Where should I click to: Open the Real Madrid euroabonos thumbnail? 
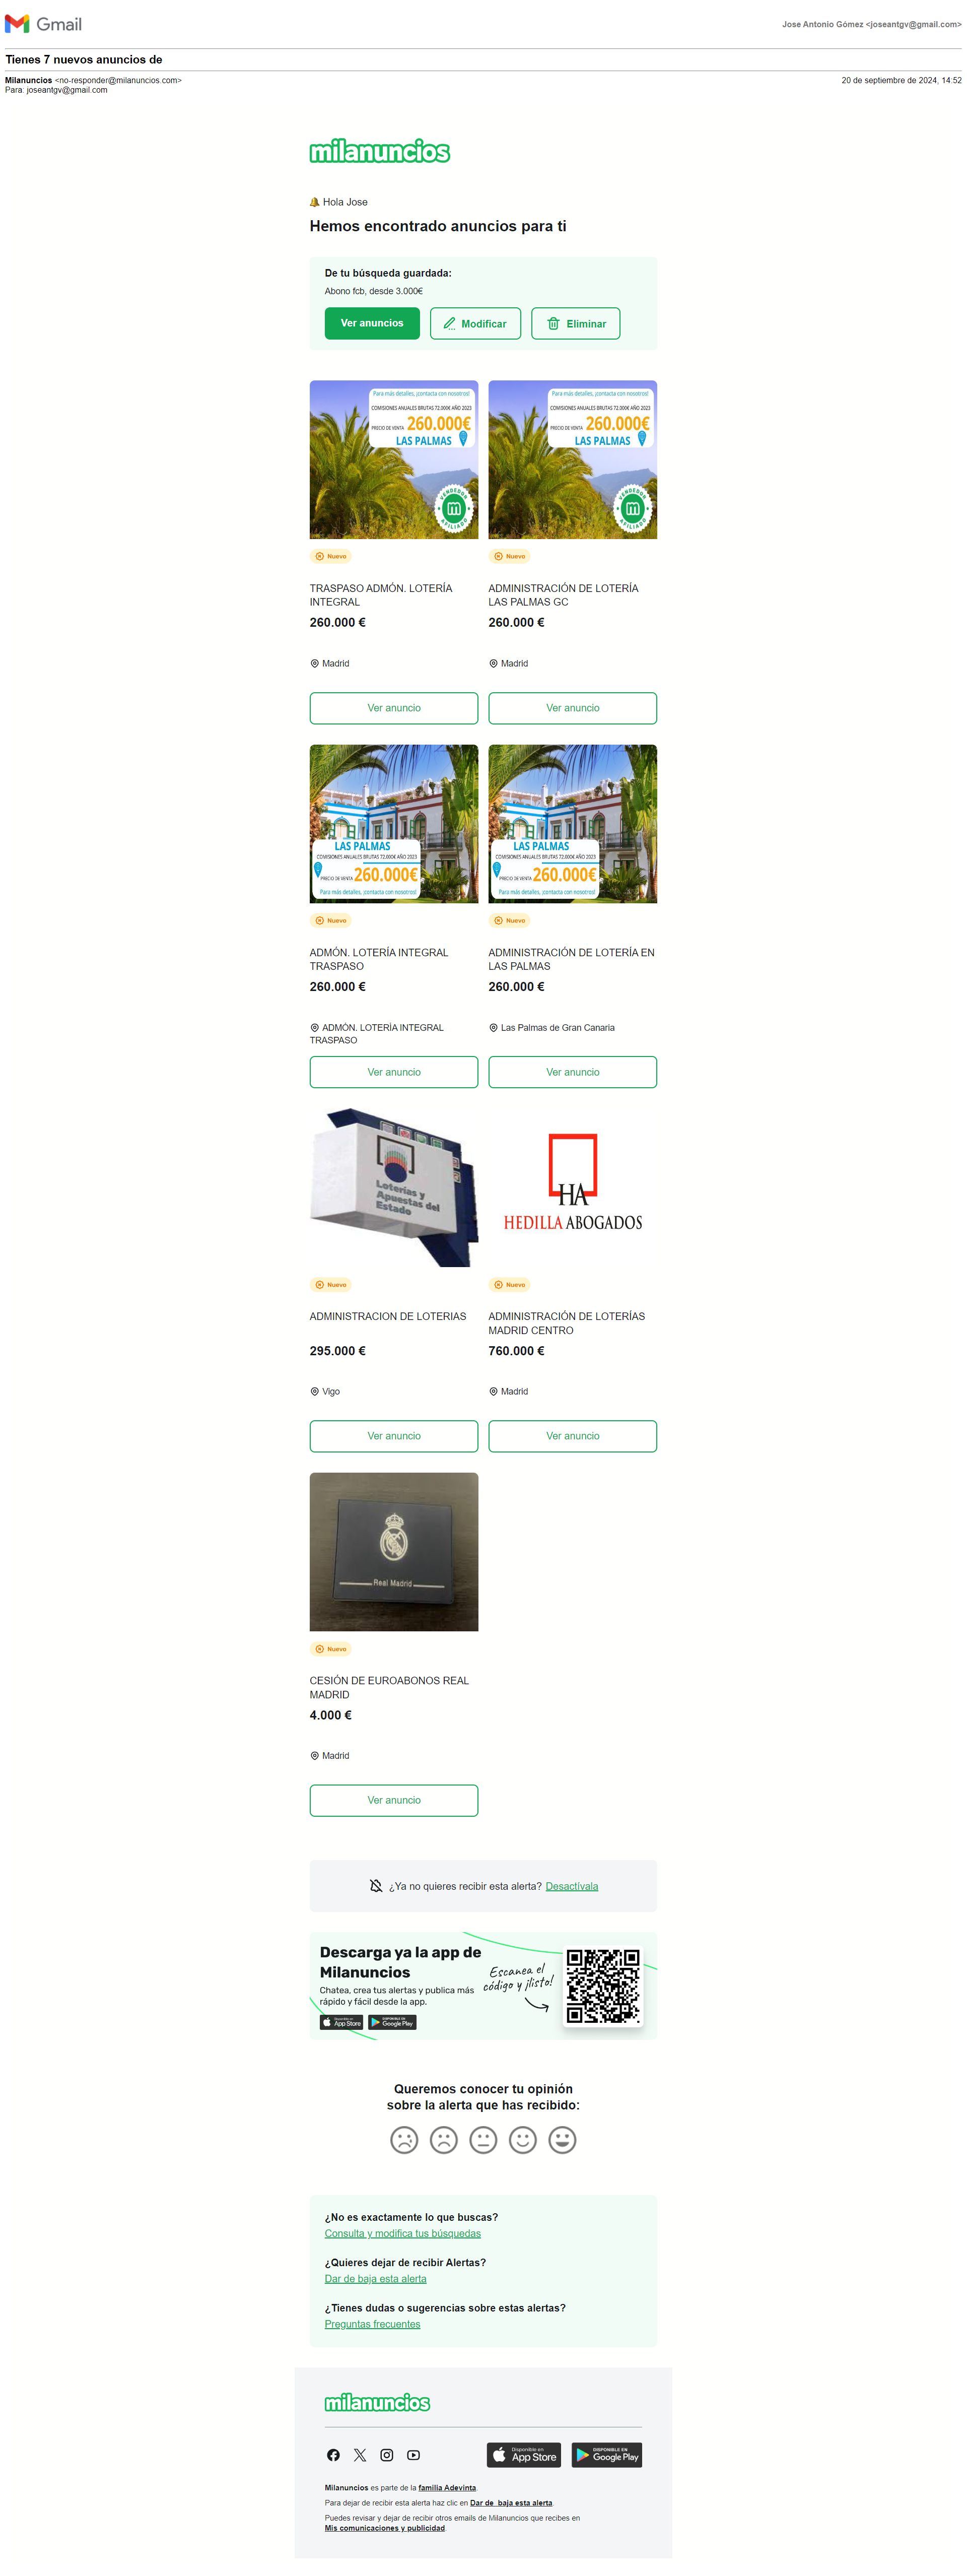click(394, 1551)
